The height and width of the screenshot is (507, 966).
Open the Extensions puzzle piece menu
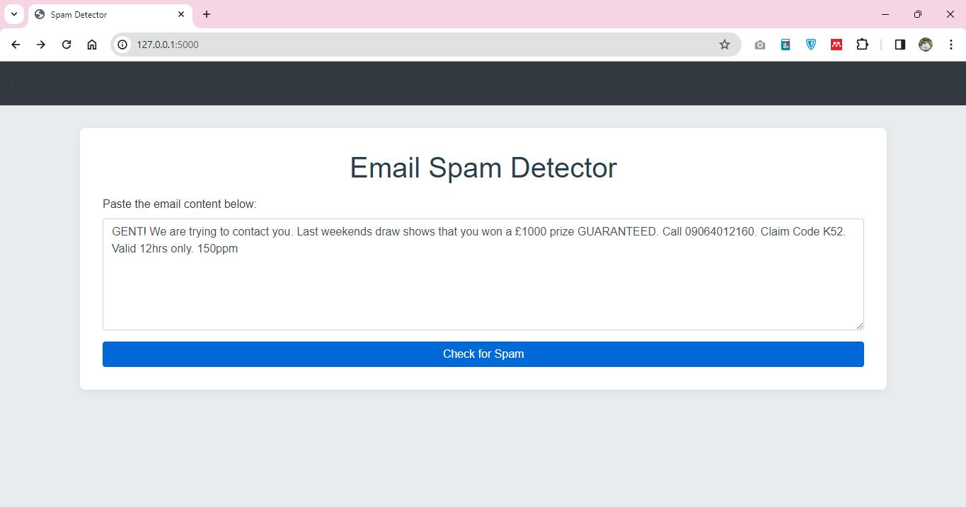[x=861, y=45]
